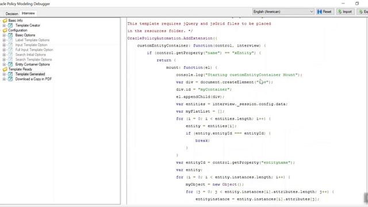Select Search Initial Options in tree
The width and height of the screenshot is (368, 207).
(30, 55)
